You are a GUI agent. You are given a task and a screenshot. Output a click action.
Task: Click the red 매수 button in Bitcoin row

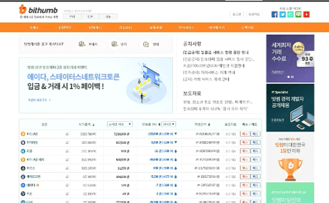click(245, 134)
